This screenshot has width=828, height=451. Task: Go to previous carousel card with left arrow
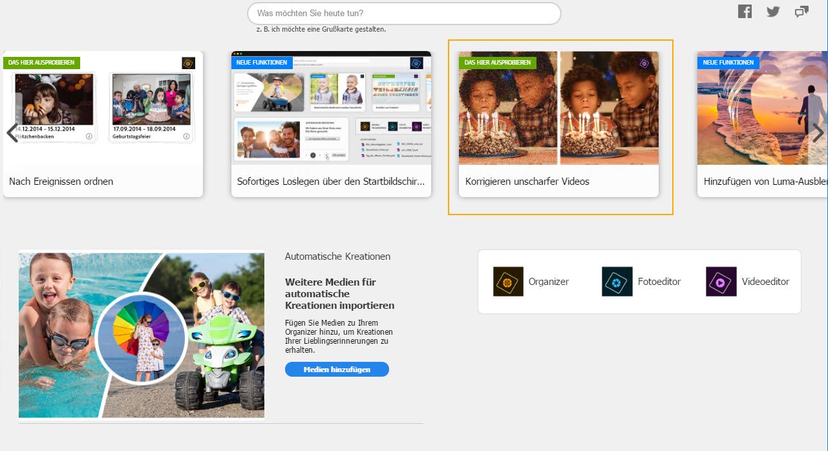click(x=12, y=133)
